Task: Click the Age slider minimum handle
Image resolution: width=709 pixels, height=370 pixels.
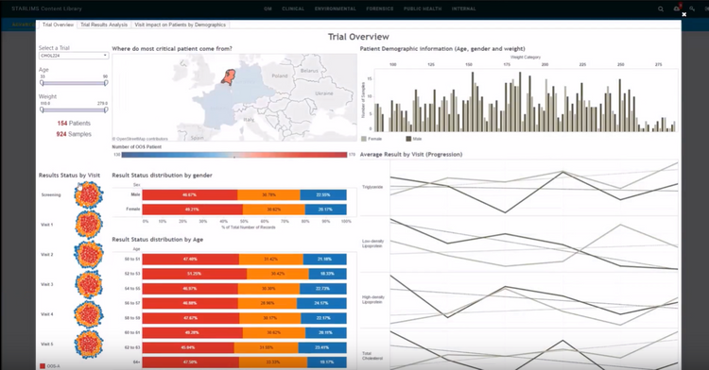Action: [42, 83]
